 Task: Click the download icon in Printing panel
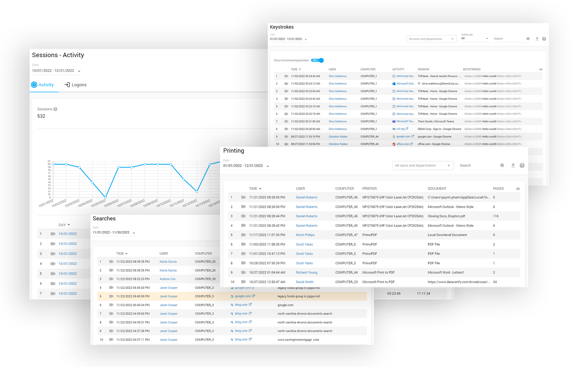513,165
